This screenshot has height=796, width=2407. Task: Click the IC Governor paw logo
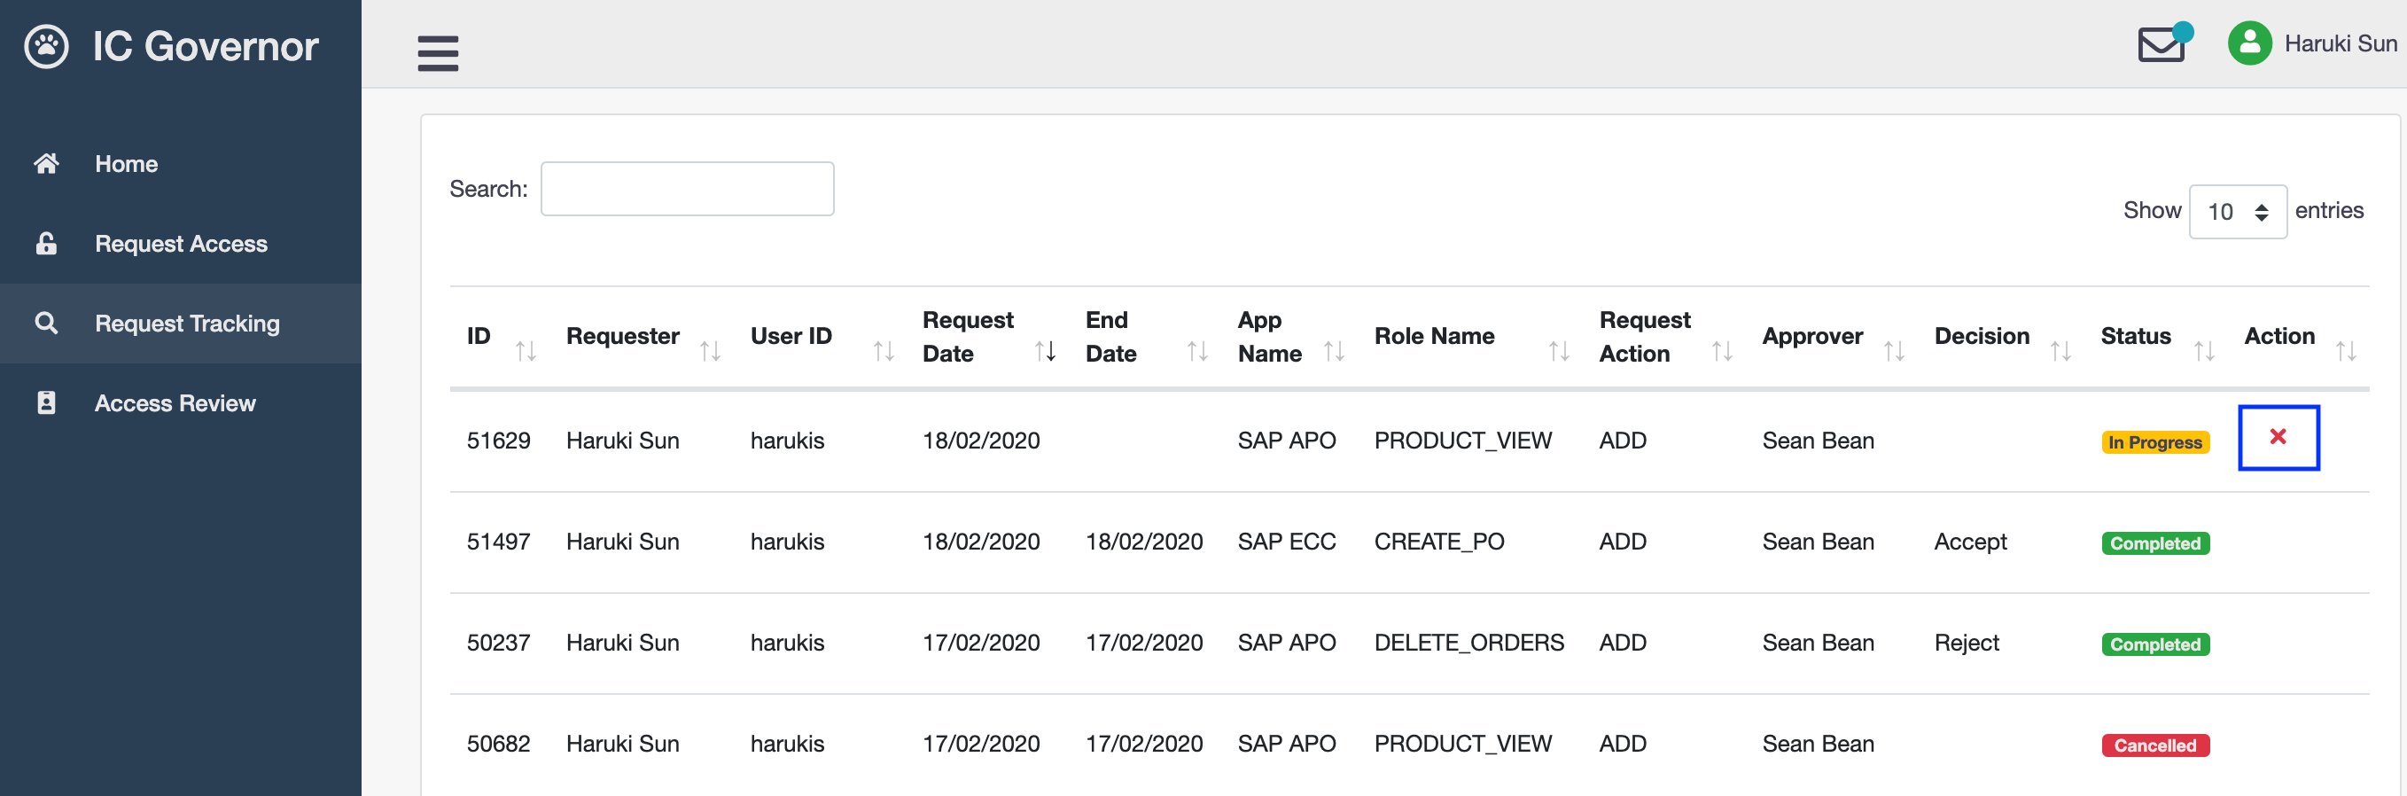click(46, 46)
